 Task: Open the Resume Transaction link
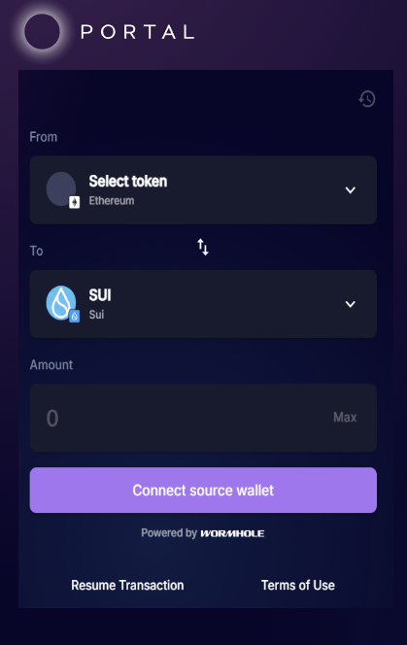tap(127, 585)
